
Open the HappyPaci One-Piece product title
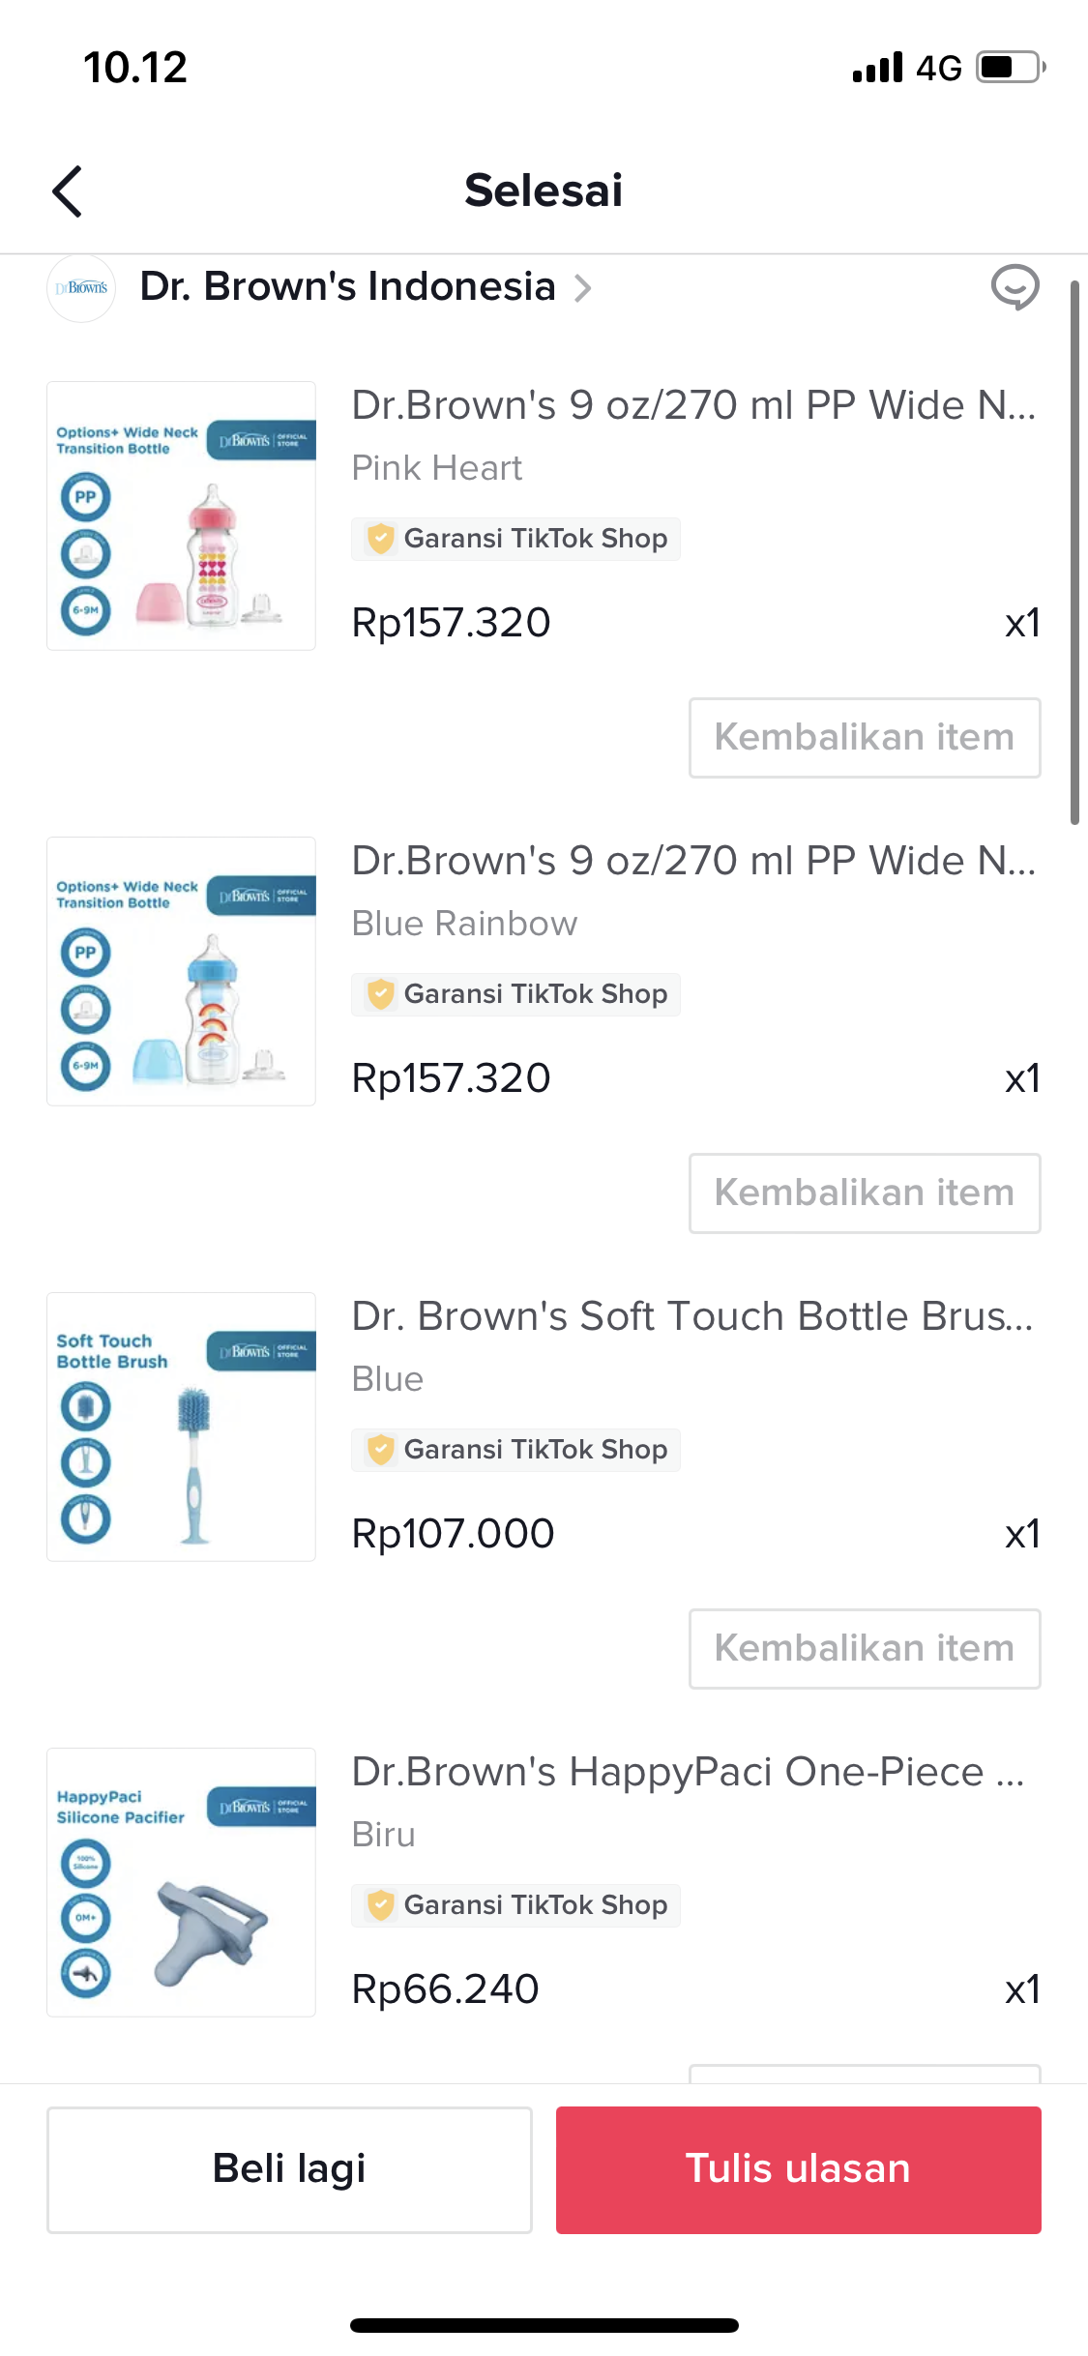[x=688, y=1772]
